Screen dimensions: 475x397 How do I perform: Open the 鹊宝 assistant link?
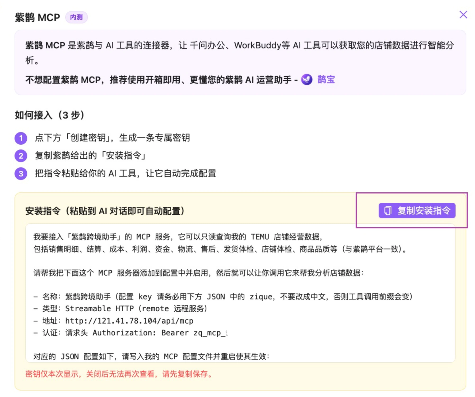click(x=326, y=79)
